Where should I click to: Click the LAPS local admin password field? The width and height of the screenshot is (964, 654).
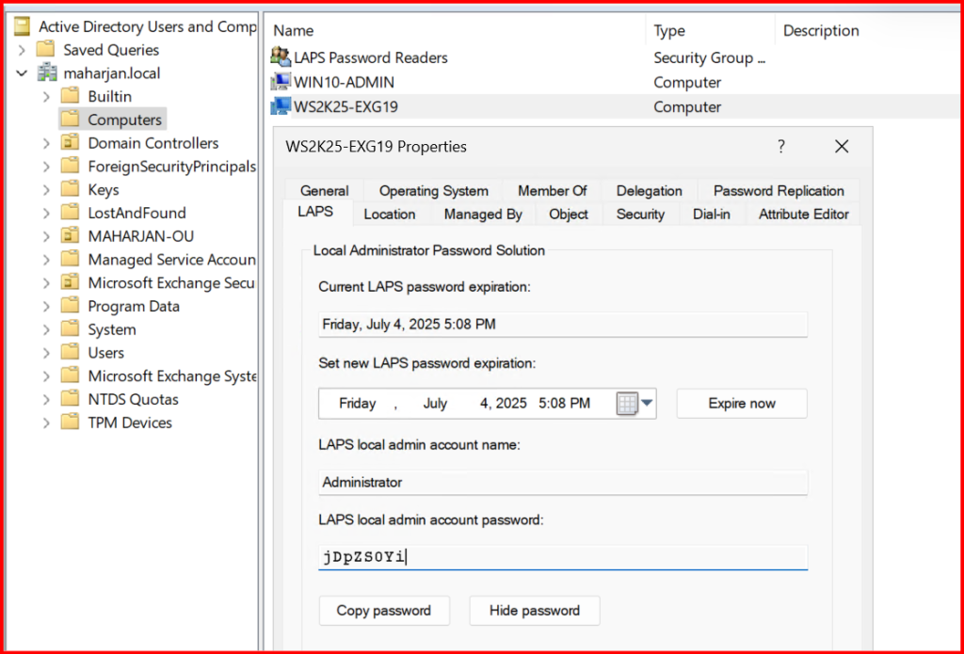tap(562, 557)
